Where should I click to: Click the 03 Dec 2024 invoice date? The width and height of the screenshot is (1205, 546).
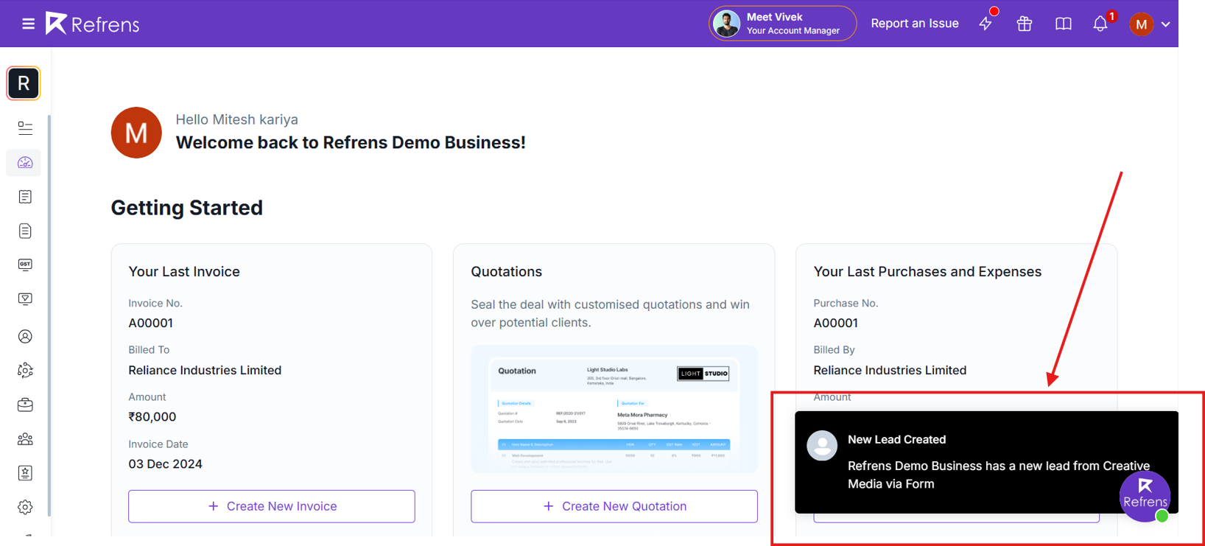coord(165,463)
